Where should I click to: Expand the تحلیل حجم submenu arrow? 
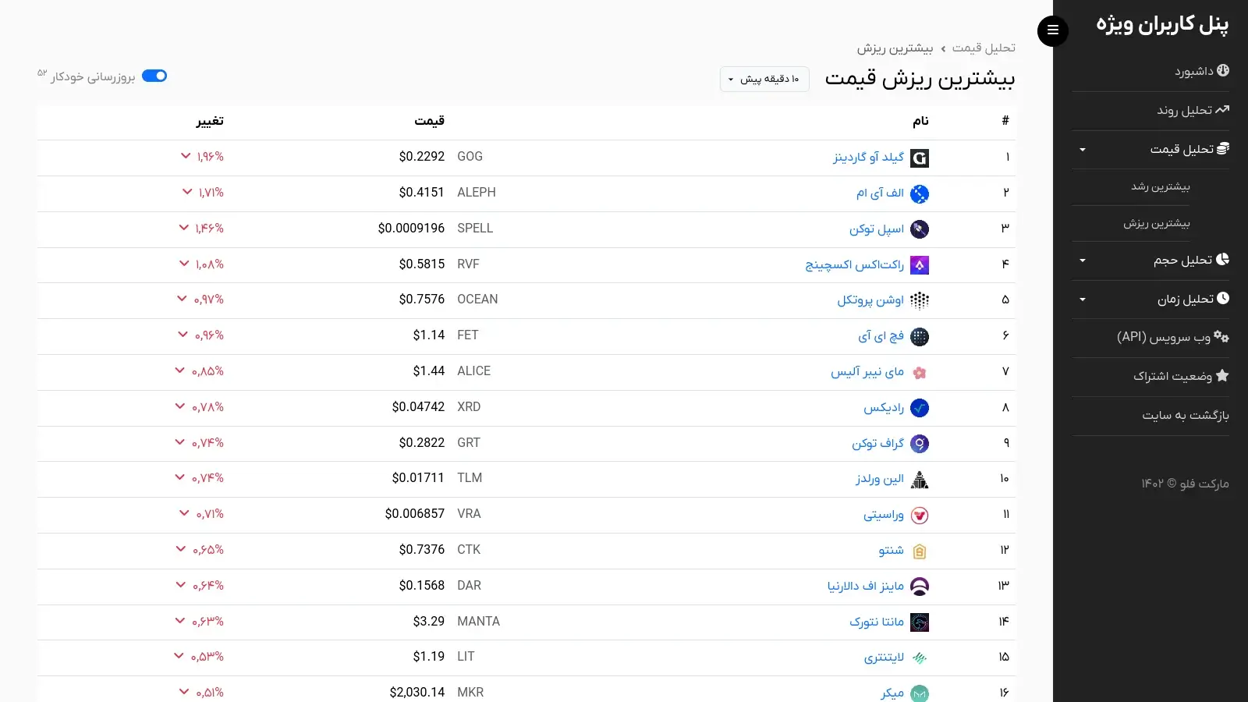[1082, 261]
